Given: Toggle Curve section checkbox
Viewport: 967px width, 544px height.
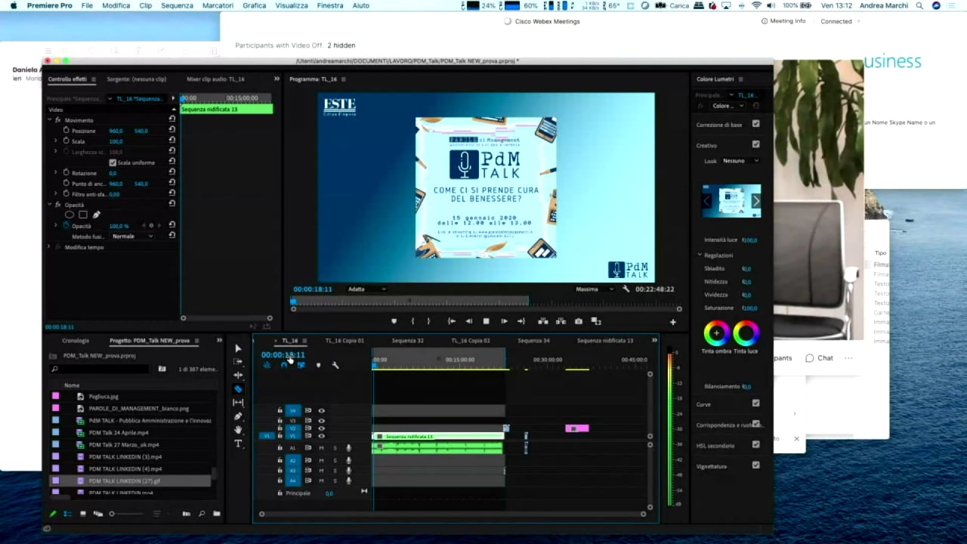Looking at the screenshot, I should point(755,403).
